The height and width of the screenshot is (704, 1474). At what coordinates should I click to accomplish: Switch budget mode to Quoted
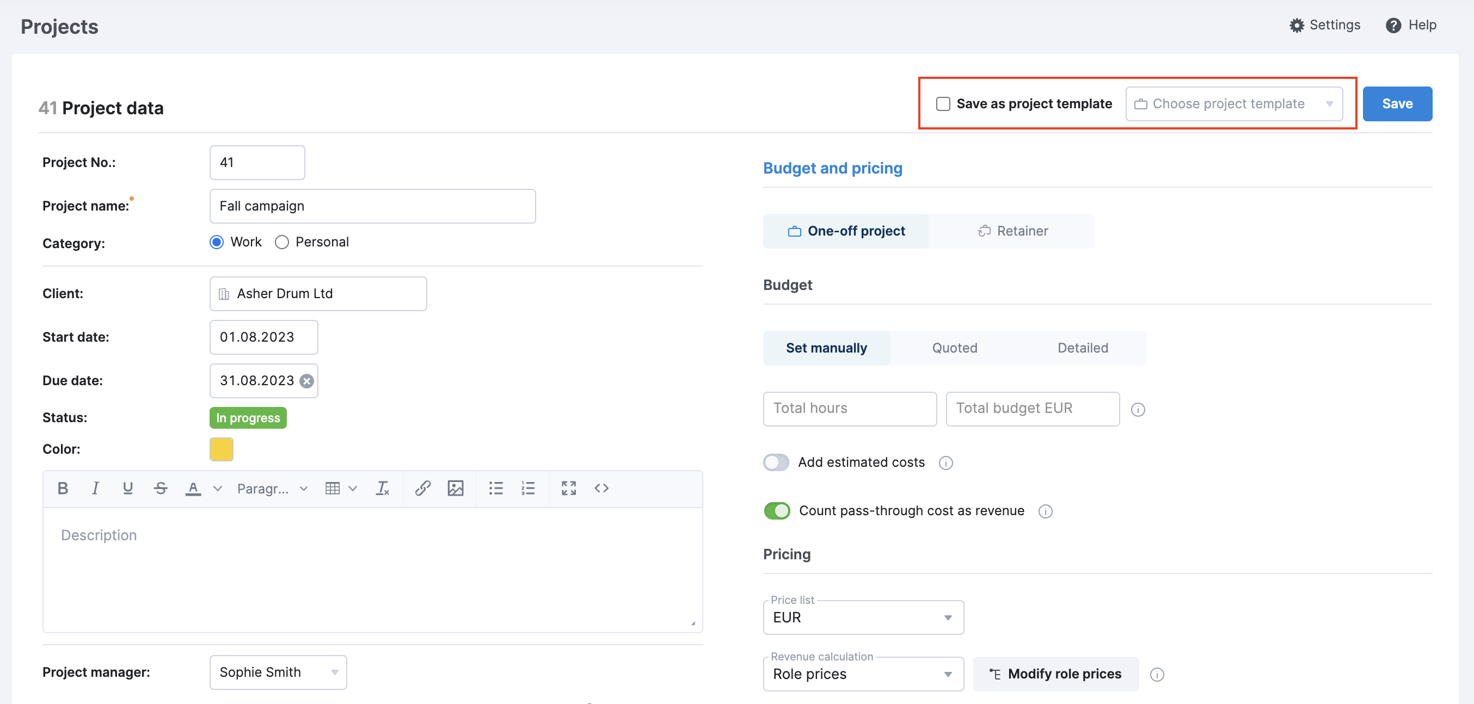click(x=954, y=347)
